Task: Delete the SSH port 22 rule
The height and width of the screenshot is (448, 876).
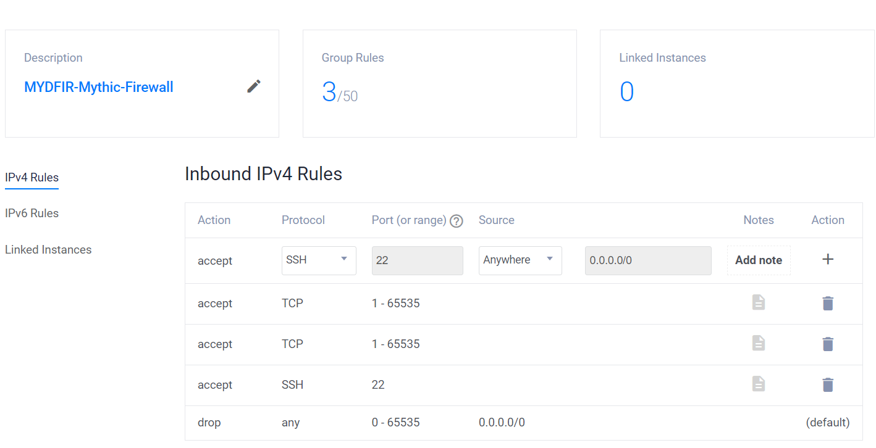Action: pyautogui.click(x=828, y=384)
